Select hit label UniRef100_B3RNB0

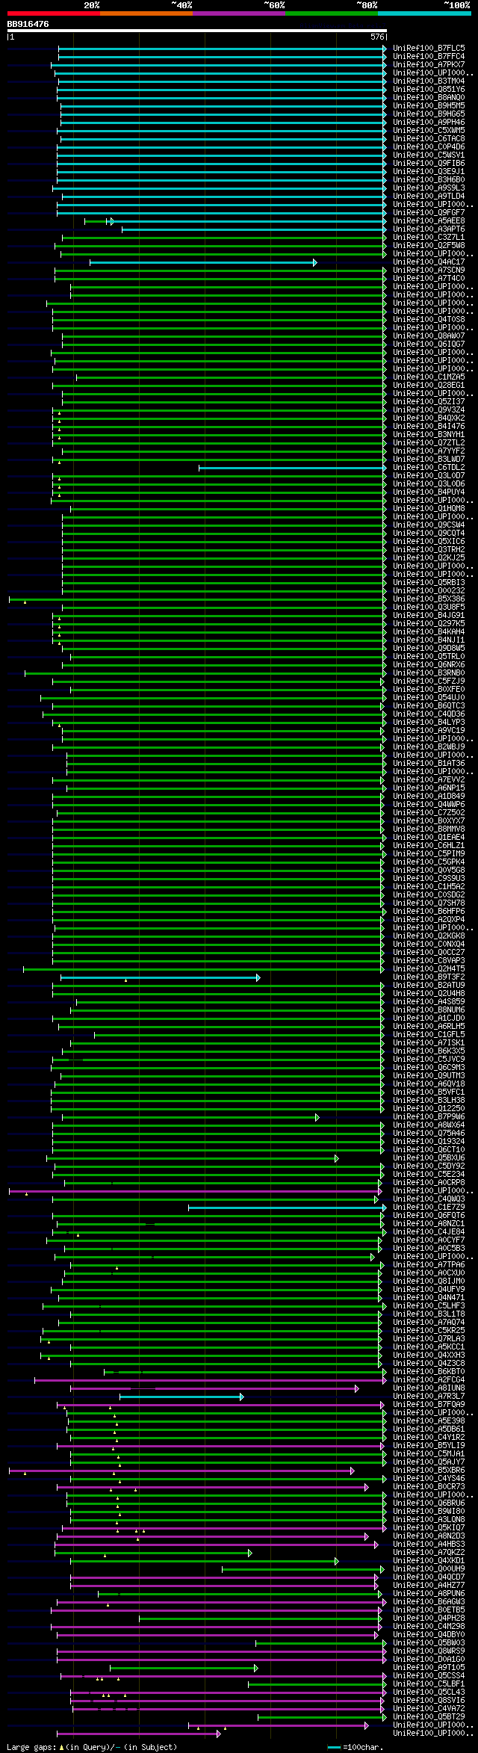tap(429, 673)
